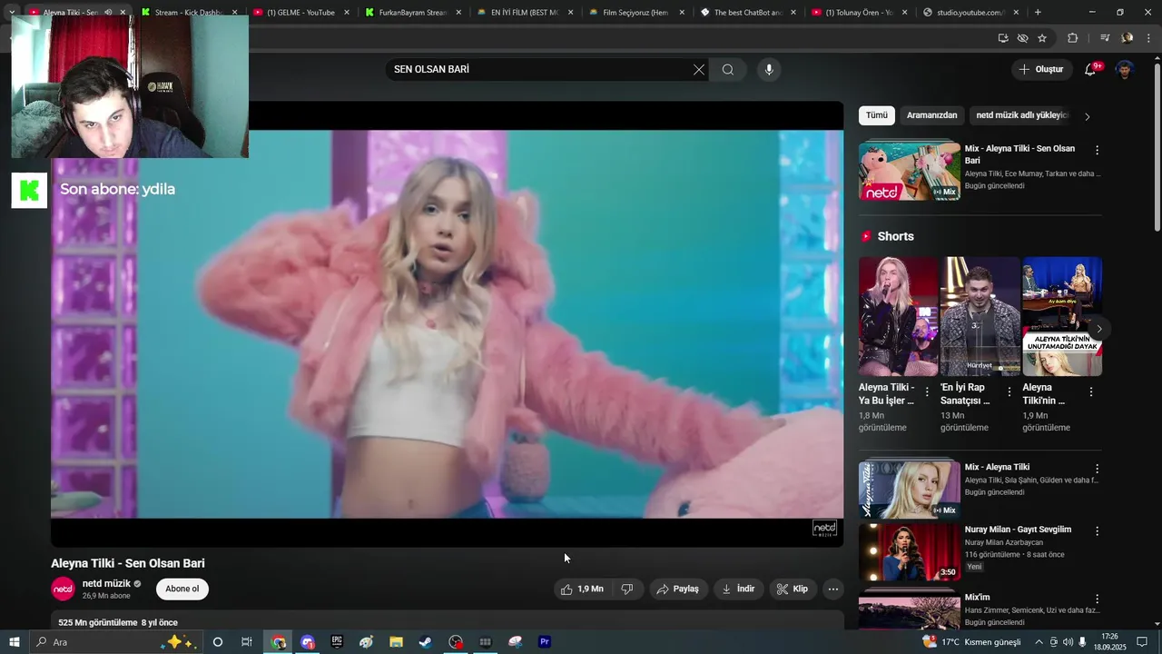Open the volume control in system tray

click(1068, 642)
